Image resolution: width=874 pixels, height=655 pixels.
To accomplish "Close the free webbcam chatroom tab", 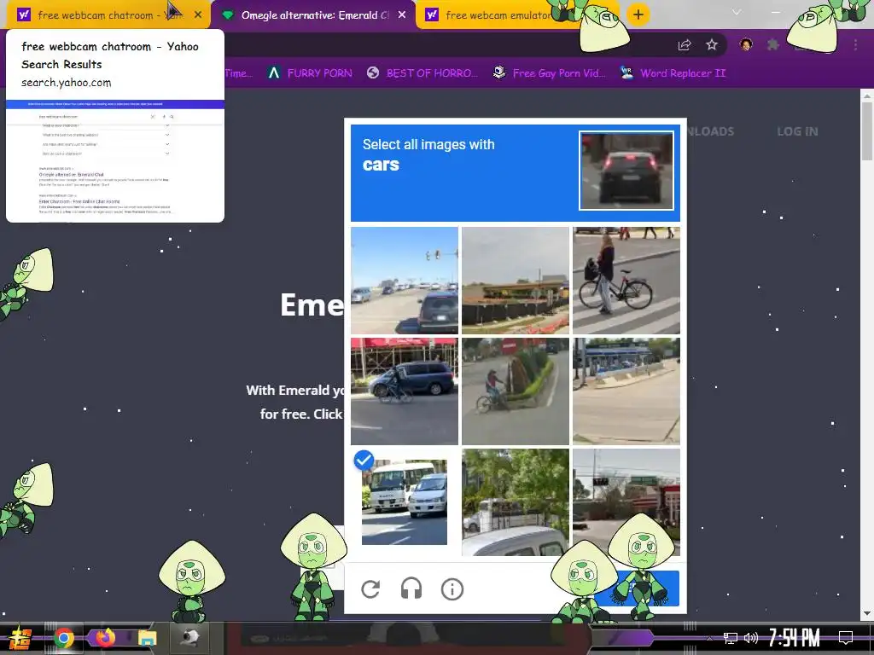I will (x=198, y=15).
